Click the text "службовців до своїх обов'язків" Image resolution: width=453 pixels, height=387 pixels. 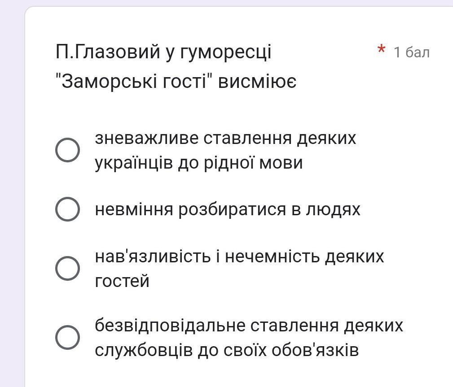pyautogui.click(x=227, y=350)
